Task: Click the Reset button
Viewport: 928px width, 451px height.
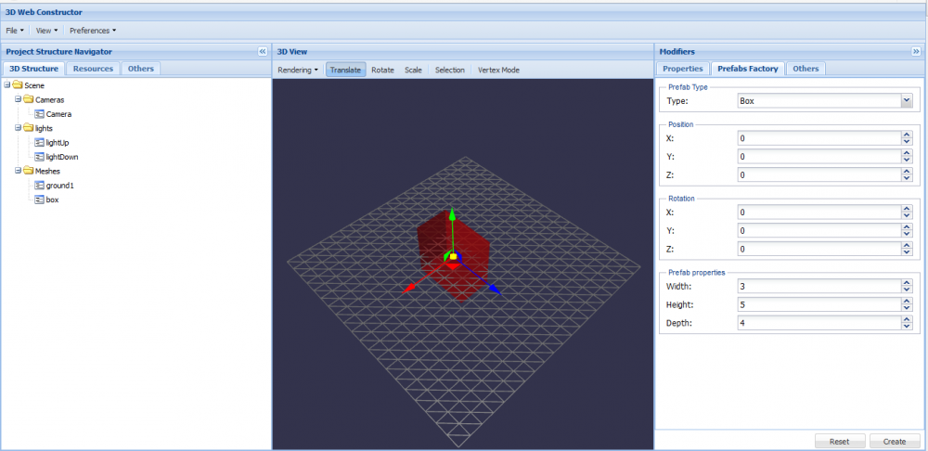Action: click(x=840, y=442)
